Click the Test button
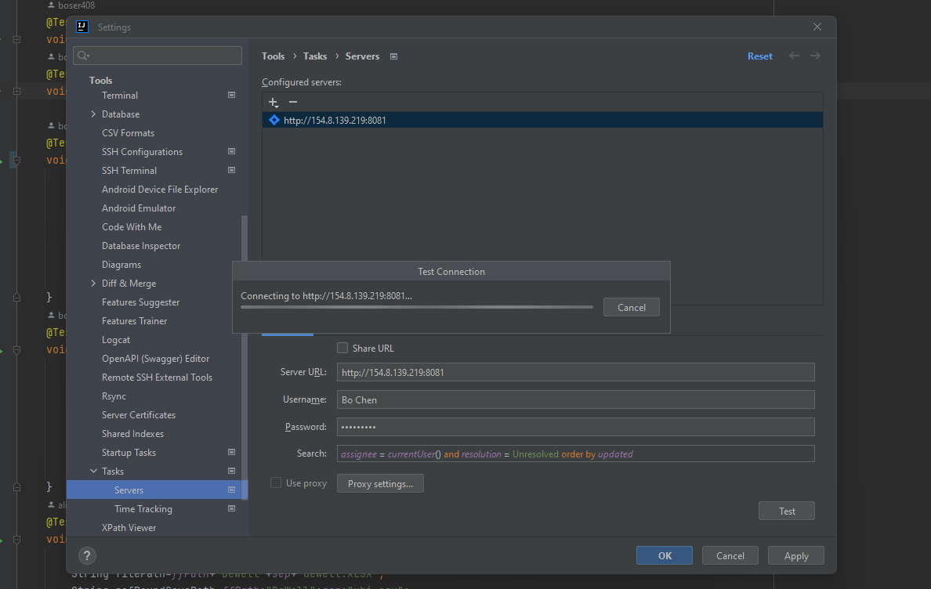The width and height of the screenshot is (931, 589). coord(787,511)
